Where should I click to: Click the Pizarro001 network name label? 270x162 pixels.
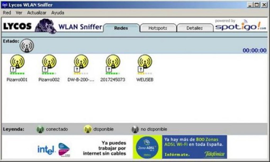click(17, 80)
